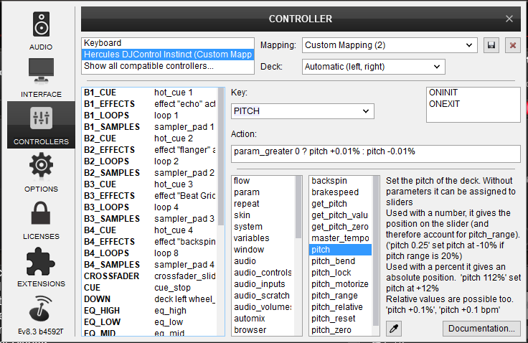528x343 pixels.
Task: Select the pitch_reset action
Action: point(341,319)
